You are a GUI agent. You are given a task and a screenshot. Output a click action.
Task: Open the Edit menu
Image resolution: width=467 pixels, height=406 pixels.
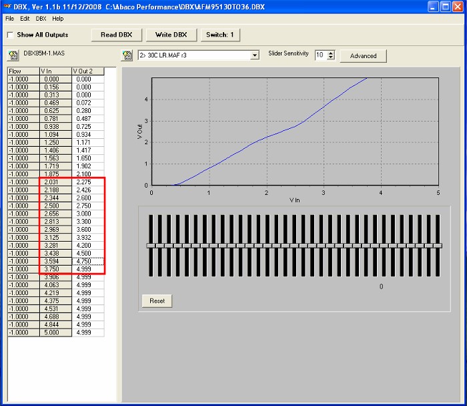pyautogui.click(x=25, y=19)
